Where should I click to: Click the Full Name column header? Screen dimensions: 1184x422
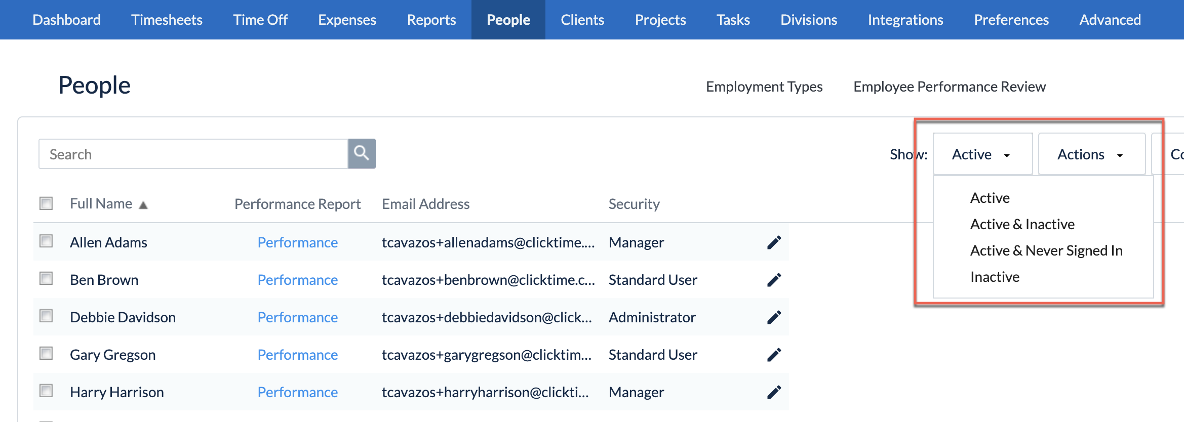point(101,203)
